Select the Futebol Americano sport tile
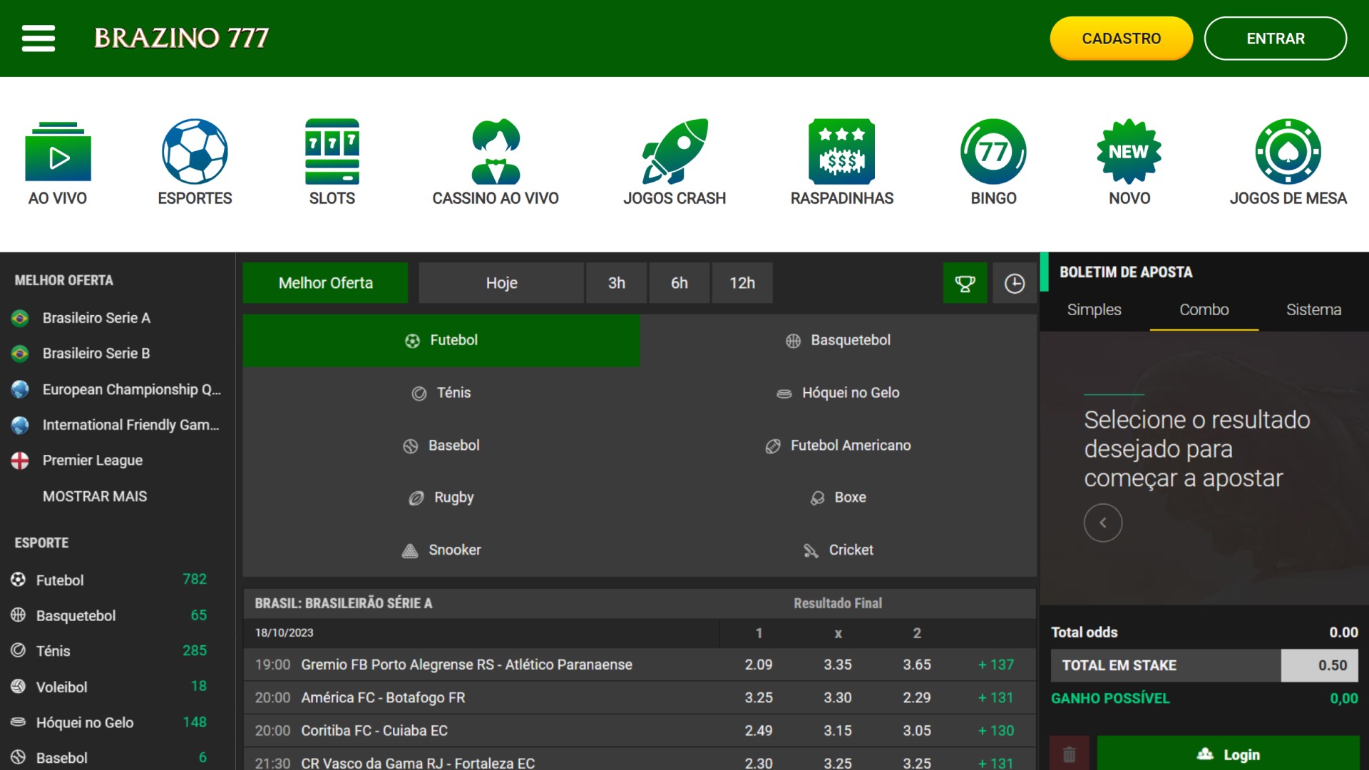 tap(838, 446)
